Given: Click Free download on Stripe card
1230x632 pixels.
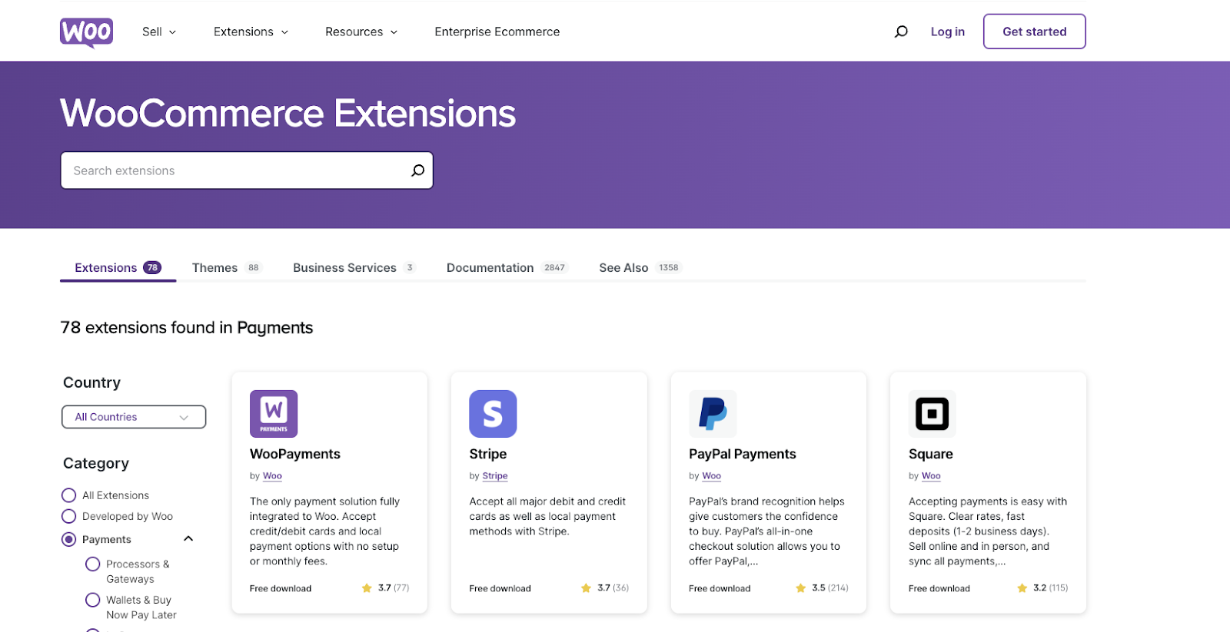Looking at the screenshot, I should tap(500, 589).
